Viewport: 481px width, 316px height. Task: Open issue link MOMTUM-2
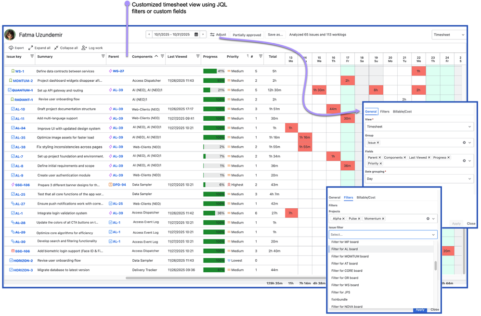tap(23, 81)
